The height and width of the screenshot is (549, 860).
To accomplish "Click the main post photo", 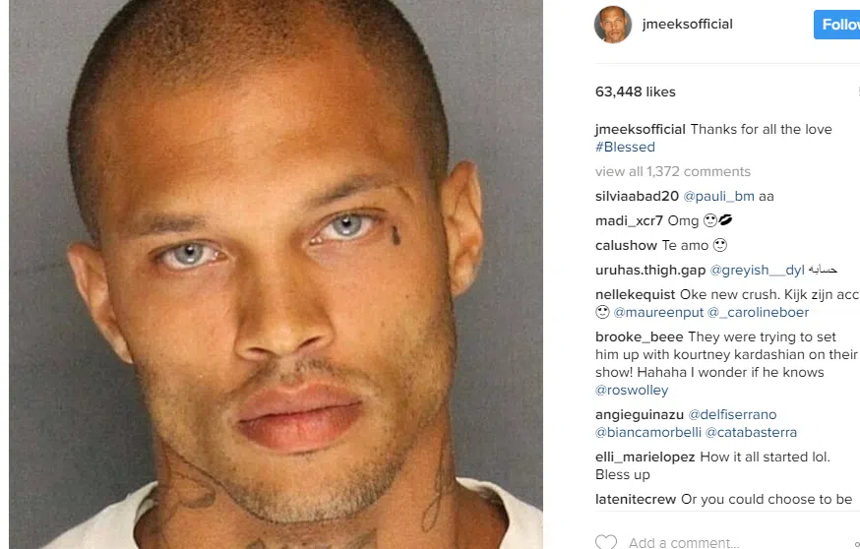I will coord(276,274).
